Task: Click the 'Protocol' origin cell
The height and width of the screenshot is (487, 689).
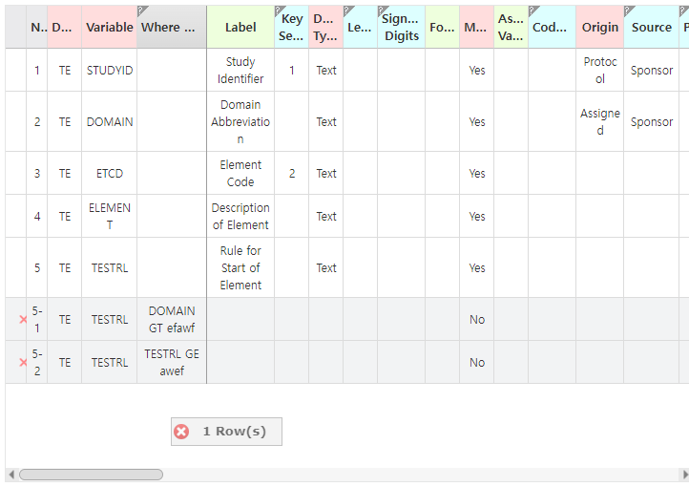Action: (x=600, y=71)
